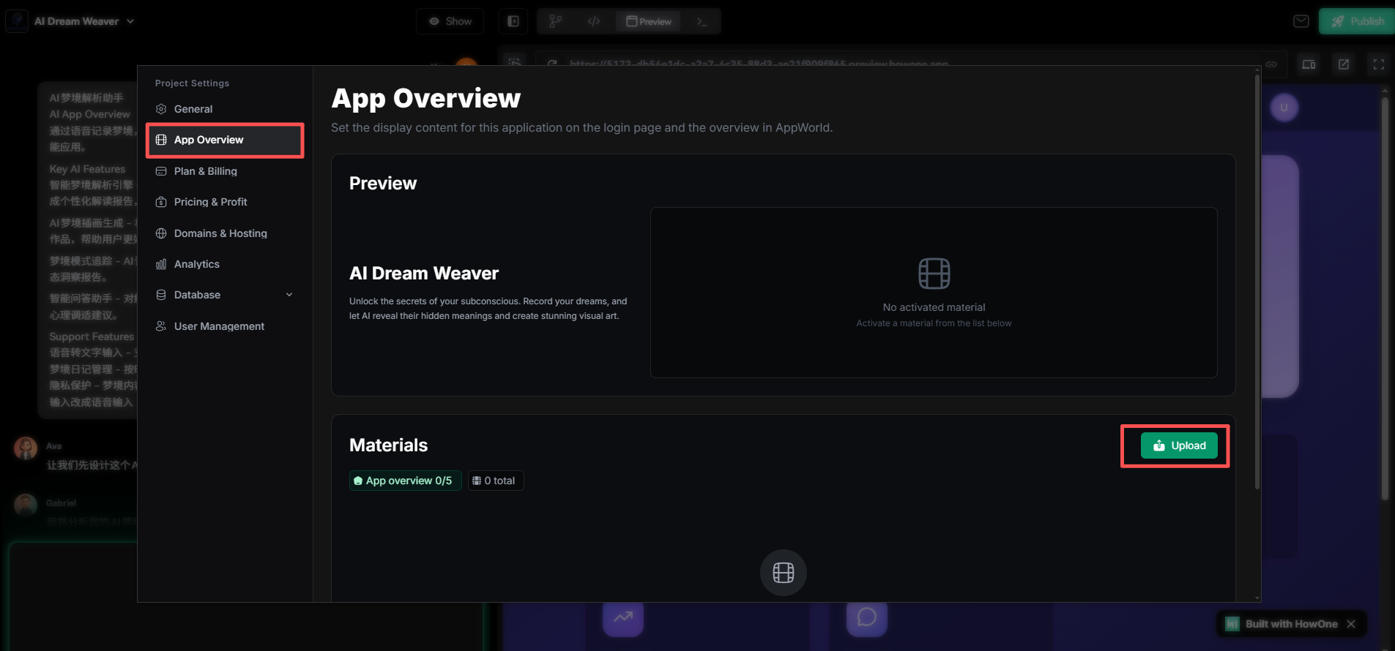Toggle the Show eye visibility button
This screenshot has width=1395, height=651.
coord(450,21)
